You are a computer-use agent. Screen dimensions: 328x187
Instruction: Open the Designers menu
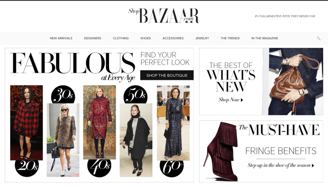pyautogui.click(x=93, y=38)
